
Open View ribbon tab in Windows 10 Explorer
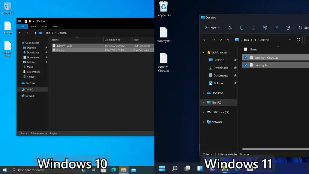point(55,27)
